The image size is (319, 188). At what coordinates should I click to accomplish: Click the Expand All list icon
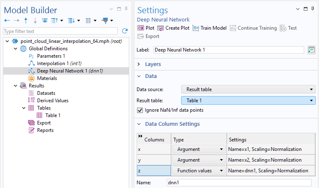coord(71,21)
